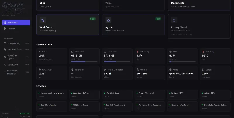Click the robot icon beside OpenClaw Agents
Image resolution: width=234 pixels, height=118 pixels.
5,57
